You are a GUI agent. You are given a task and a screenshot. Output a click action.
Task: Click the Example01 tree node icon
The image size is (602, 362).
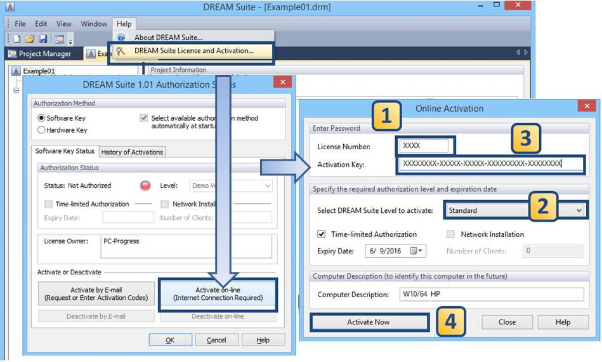16,71
